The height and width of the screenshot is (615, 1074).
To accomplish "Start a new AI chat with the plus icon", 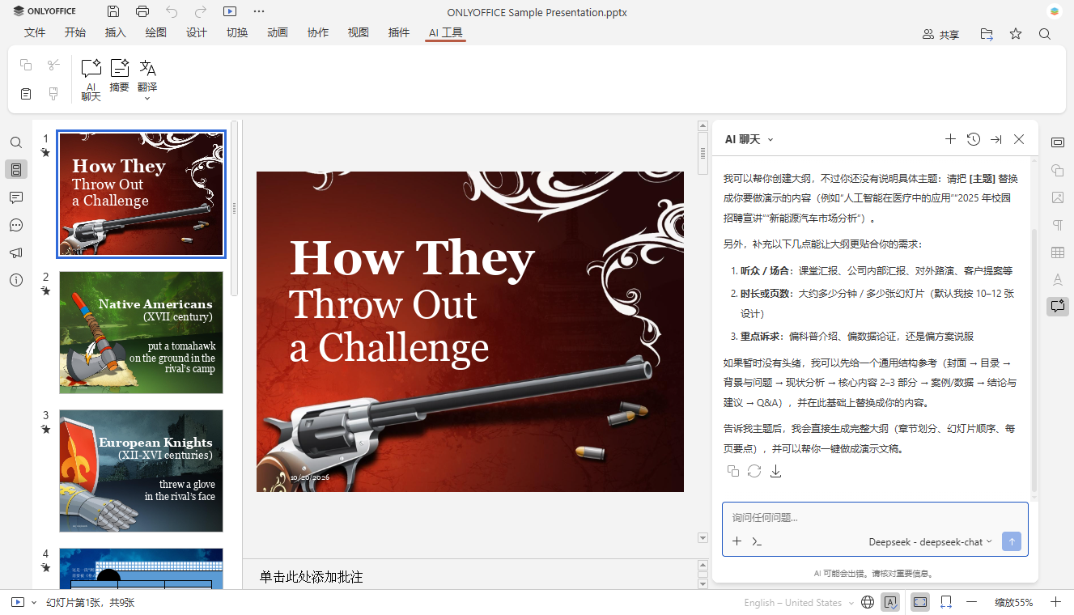I will 950,139.
